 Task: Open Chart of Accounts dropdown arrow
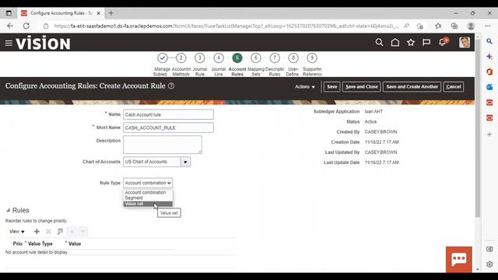185,162
